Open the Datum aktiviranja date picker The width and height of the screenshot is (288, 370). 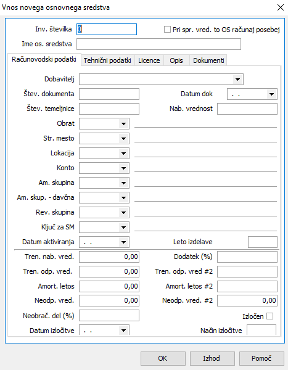click(123, 242)
